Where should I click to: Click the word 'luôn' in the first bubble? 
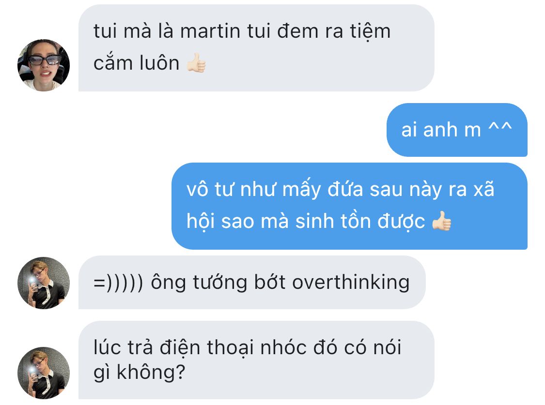click(x=159, y=63)
